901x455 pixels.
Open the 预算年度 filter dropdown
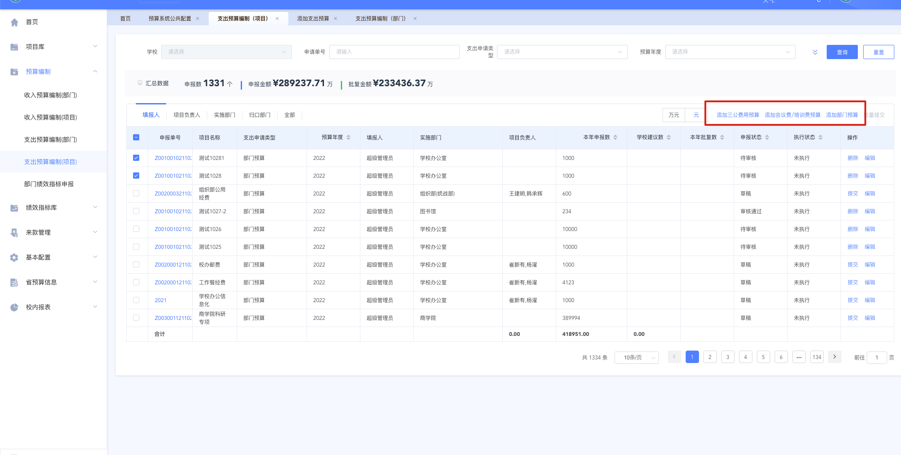coord(730,52)
